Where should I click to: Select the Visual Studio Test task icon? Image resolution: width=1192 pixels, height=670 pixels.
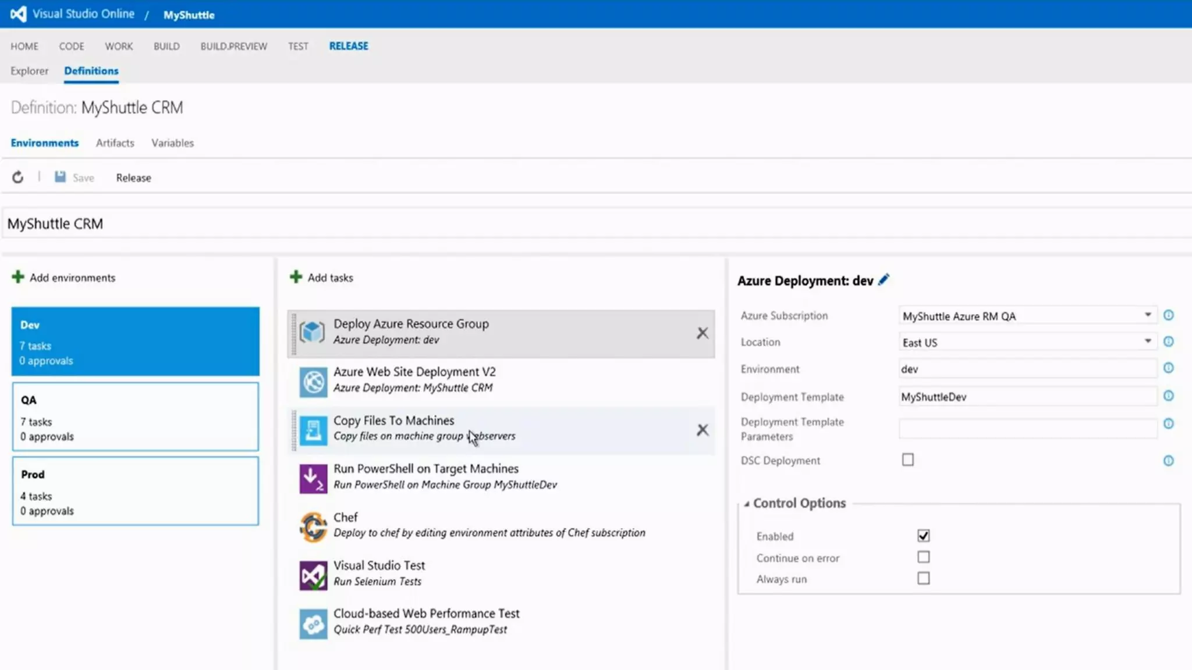[313, 575]
